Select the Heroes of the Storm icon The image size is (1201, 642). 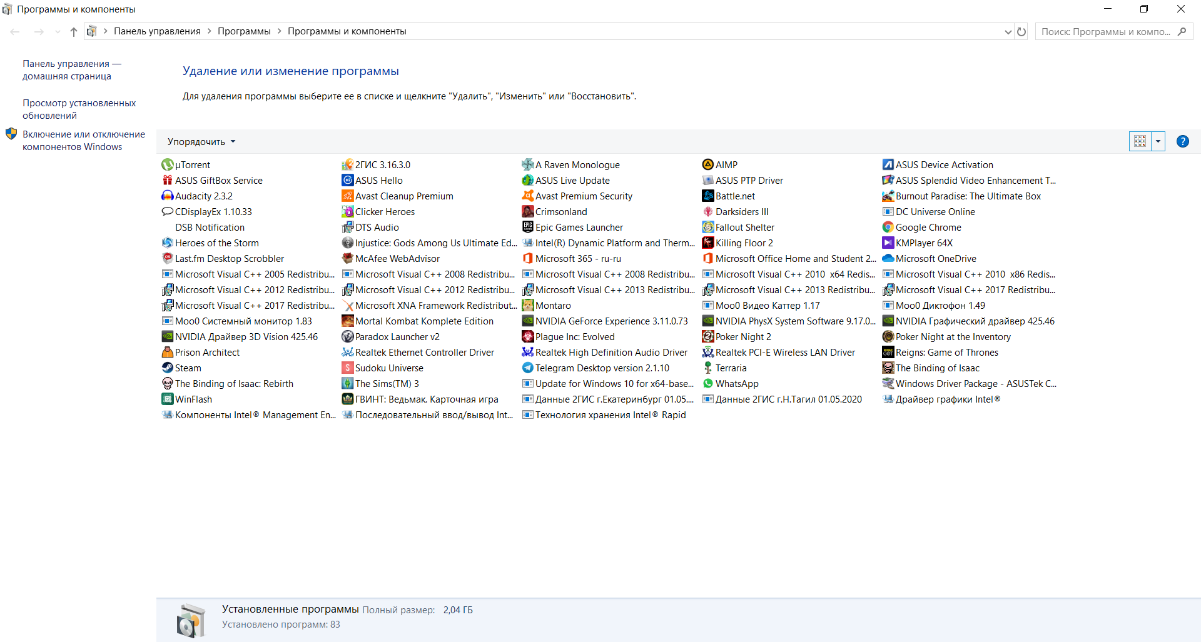167,243
